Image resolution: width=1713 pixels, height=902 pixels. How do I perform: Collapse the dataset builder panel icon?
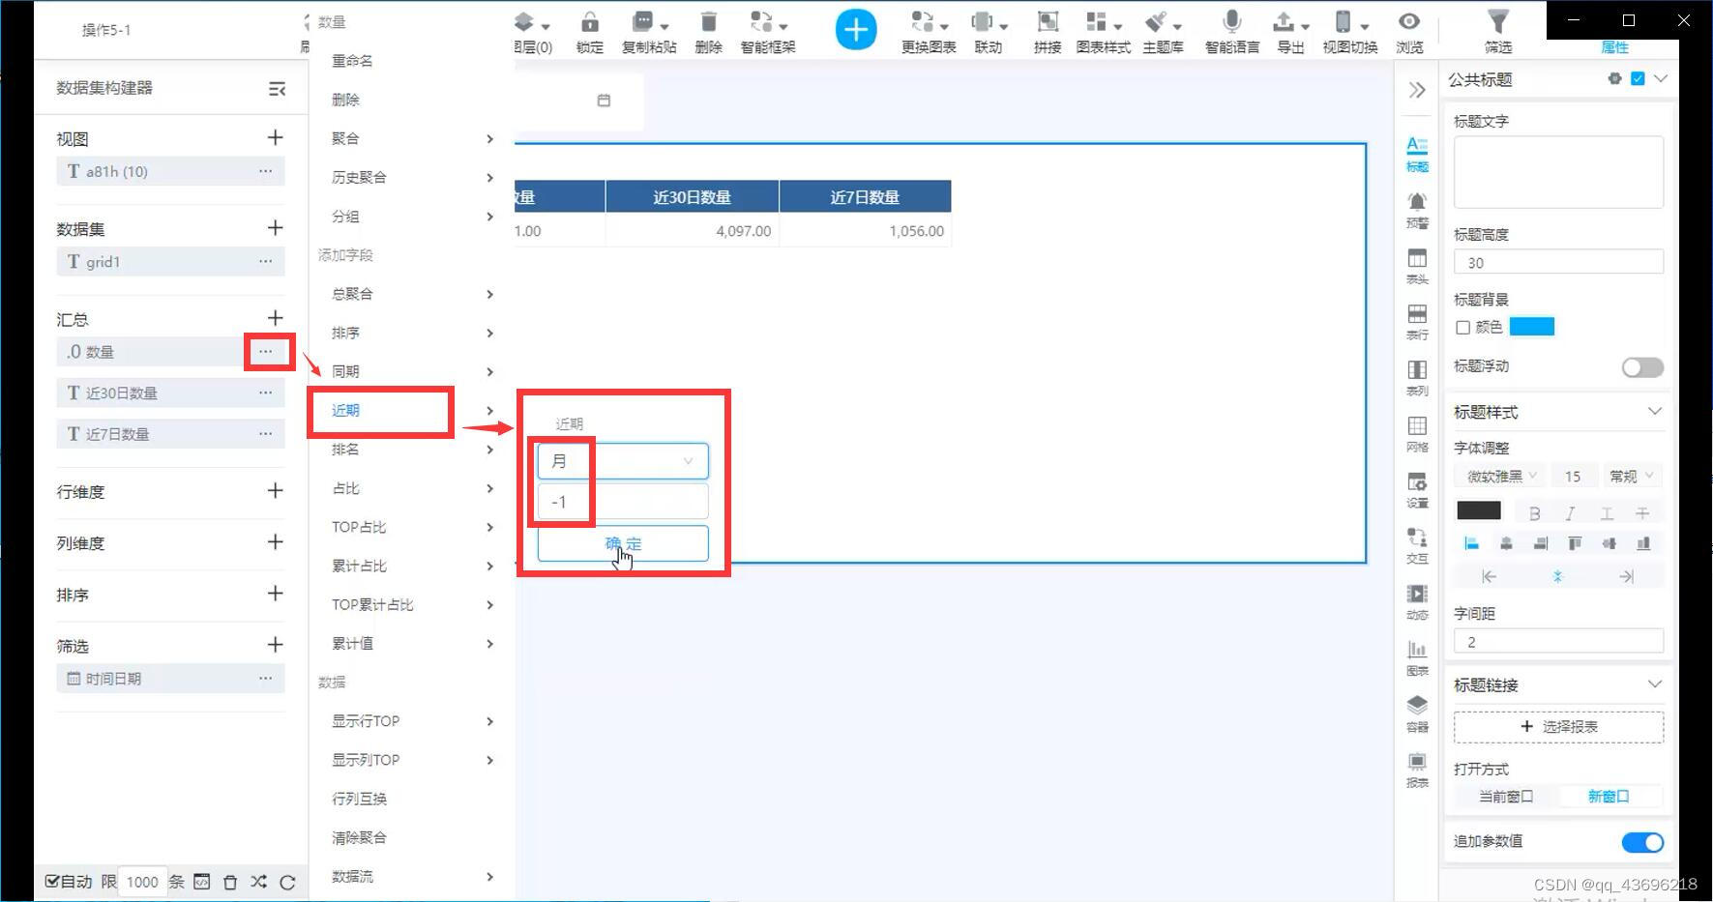277,89
